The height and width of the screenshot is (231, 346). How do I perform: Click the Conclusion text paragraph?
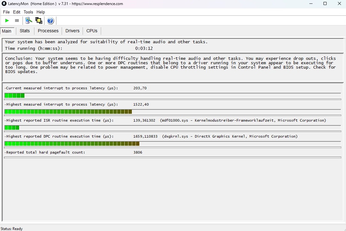point(170,65)
